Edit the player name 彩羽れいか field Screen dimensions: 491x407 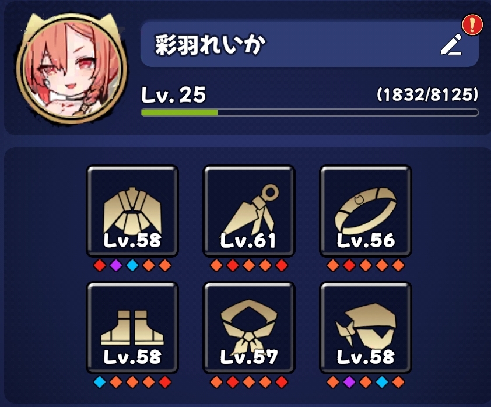coord(310,44)
